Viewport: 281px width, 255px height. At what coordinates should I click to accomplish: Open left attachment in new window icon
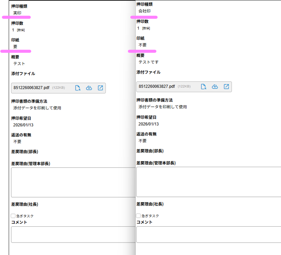[x=100, y=88]
